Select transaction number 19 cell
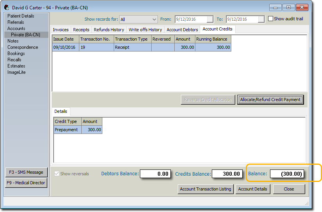Image resolution: width=322 pixels, height=212 pixels. pos(96,47)
